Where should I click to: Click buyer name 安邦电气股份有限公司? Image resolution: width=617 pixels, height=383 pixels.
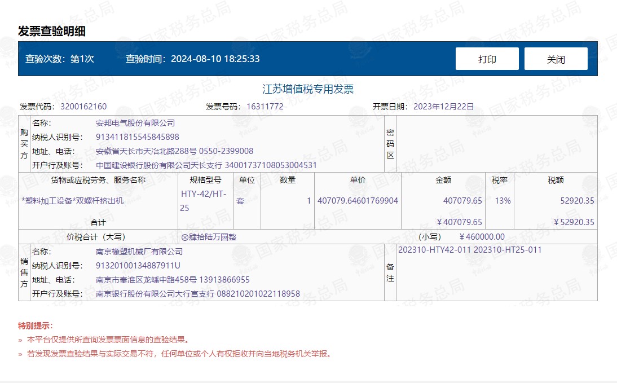(x=135, y=123)
